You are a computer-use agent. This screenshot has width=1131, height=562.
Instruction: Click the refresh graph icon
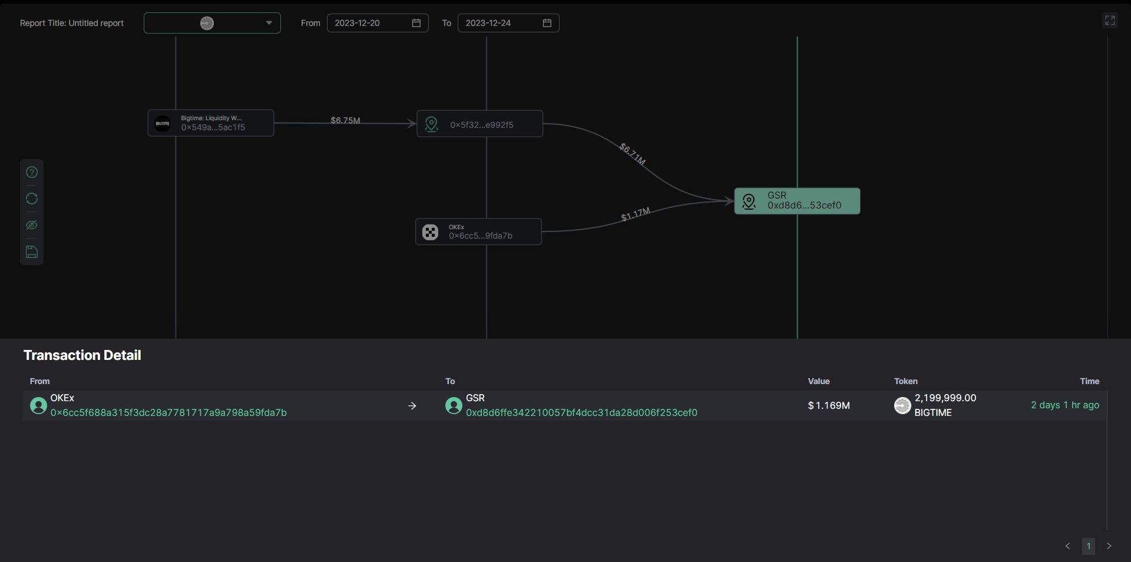pyautogui.click(x=32, y=199)
